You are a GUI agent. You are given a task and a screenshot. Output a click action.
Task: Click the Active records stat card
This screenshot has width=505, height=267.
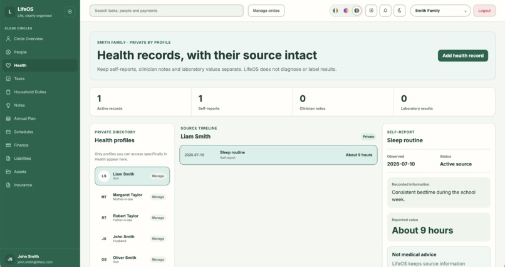click(x=141, y=102)
